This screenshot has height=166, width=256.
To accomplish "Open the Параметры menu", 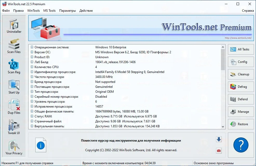I will coord(68,11).
